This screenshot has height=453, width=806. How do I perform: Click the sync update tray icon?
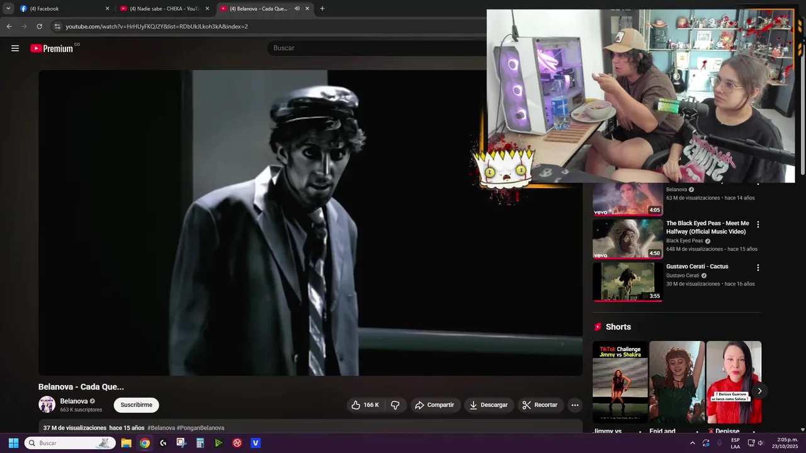pyautogui.click(x=706, y=443)
